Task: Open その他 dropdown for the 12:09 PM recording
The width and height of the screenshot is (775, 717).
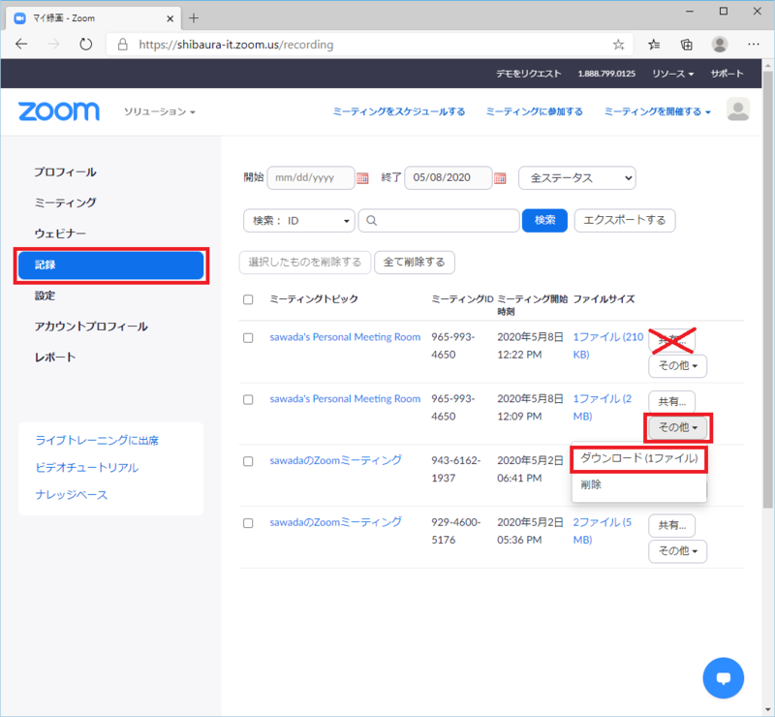Action: (x=677, y=427)
